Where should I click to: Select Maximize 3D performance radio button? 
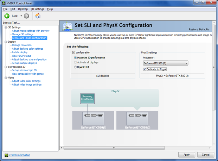[75, 58]
